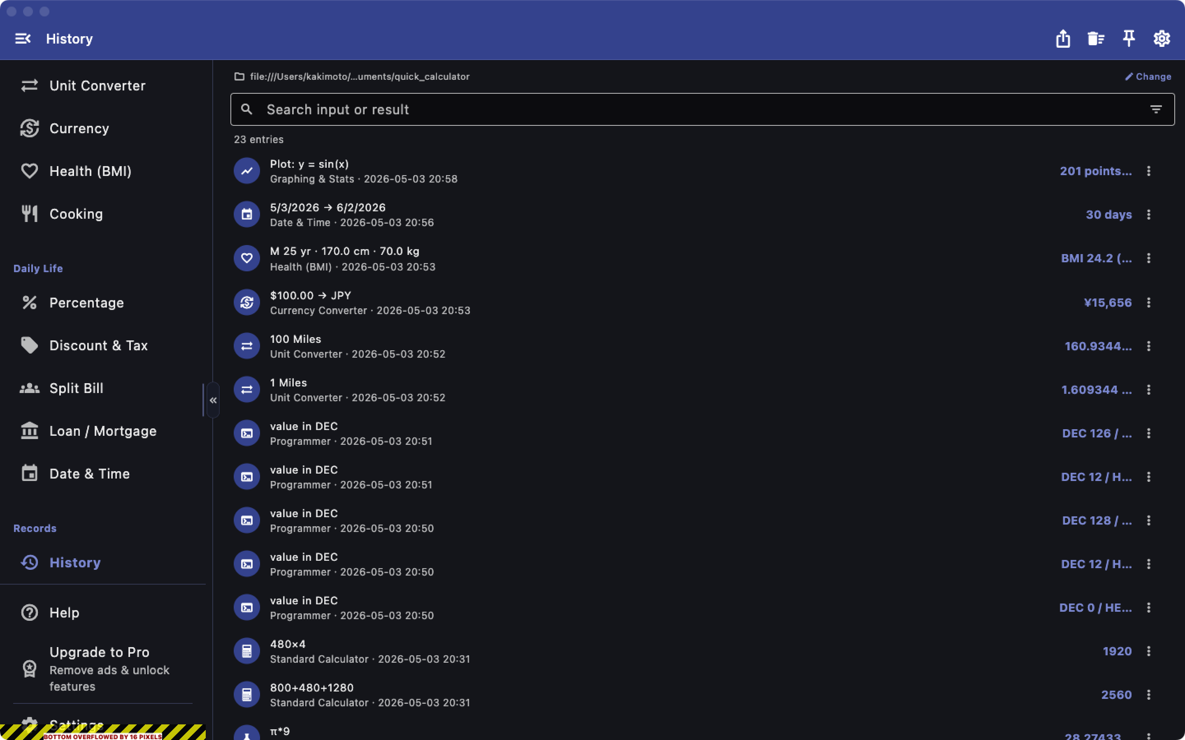This screenshot has height=740, width=1185.
Task: Click the converter icon of the 100 Miles entry
Action: (x=247, y=346)
